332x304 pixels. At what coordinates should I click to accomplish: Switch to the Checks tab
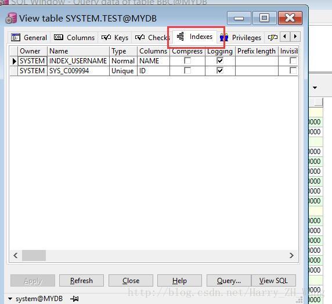(x=152, y=38)
